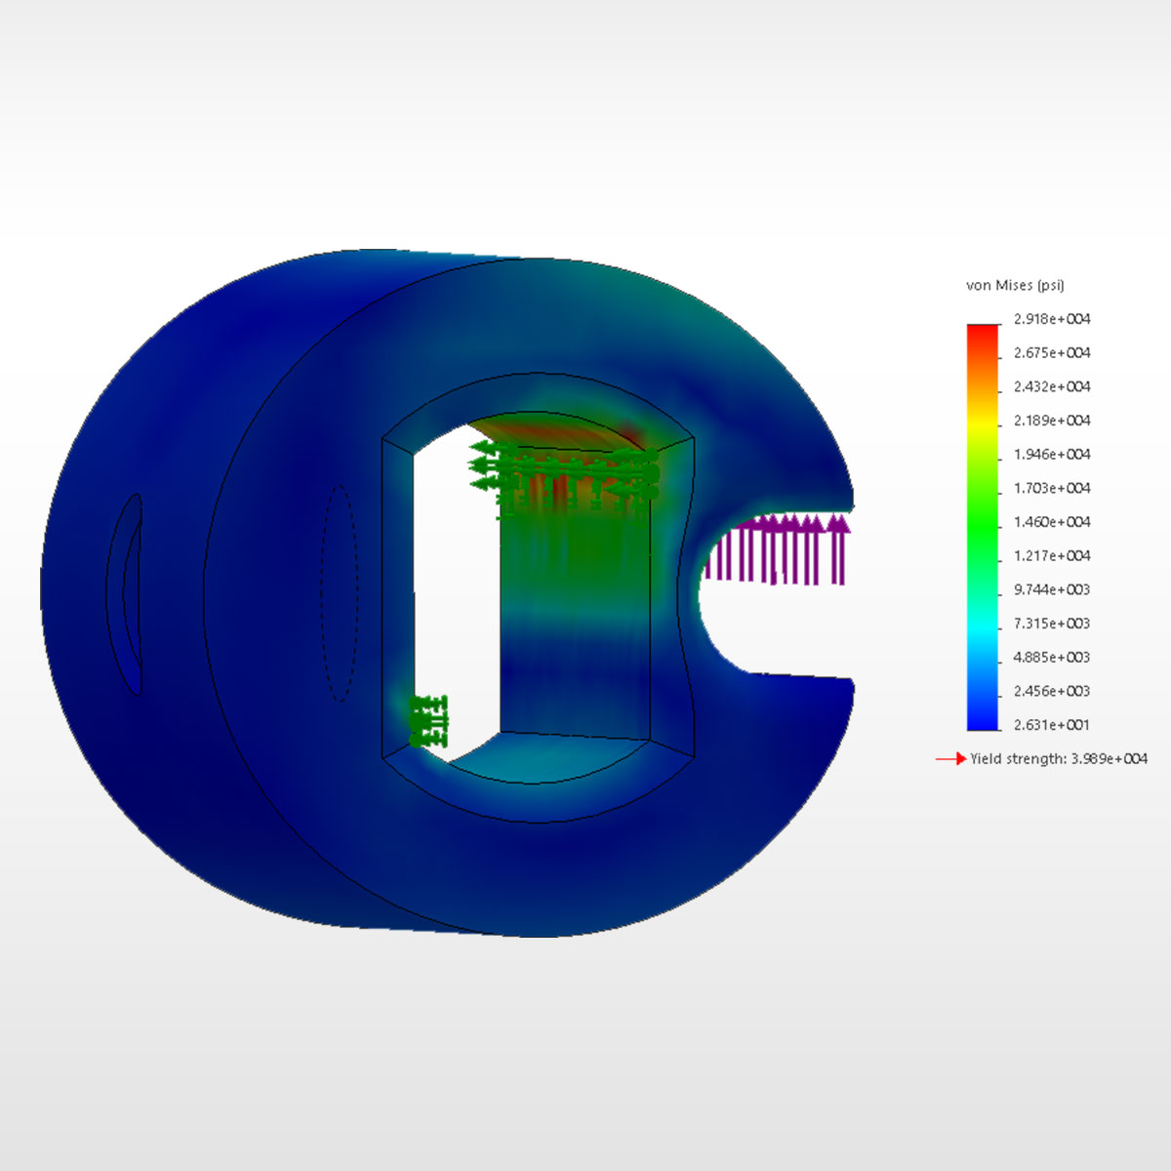This screenshot has width=1171, height=1171.
Task: Pick the 2.456e+003 legend value
Action: point(1052,691)
